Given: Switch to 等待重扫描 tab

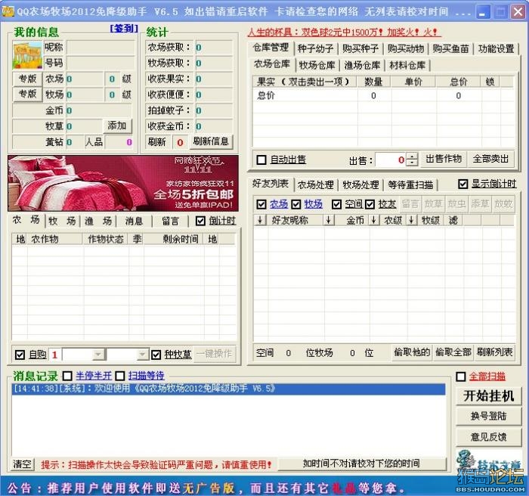Looking at the screenshot, I should point(410,184).
